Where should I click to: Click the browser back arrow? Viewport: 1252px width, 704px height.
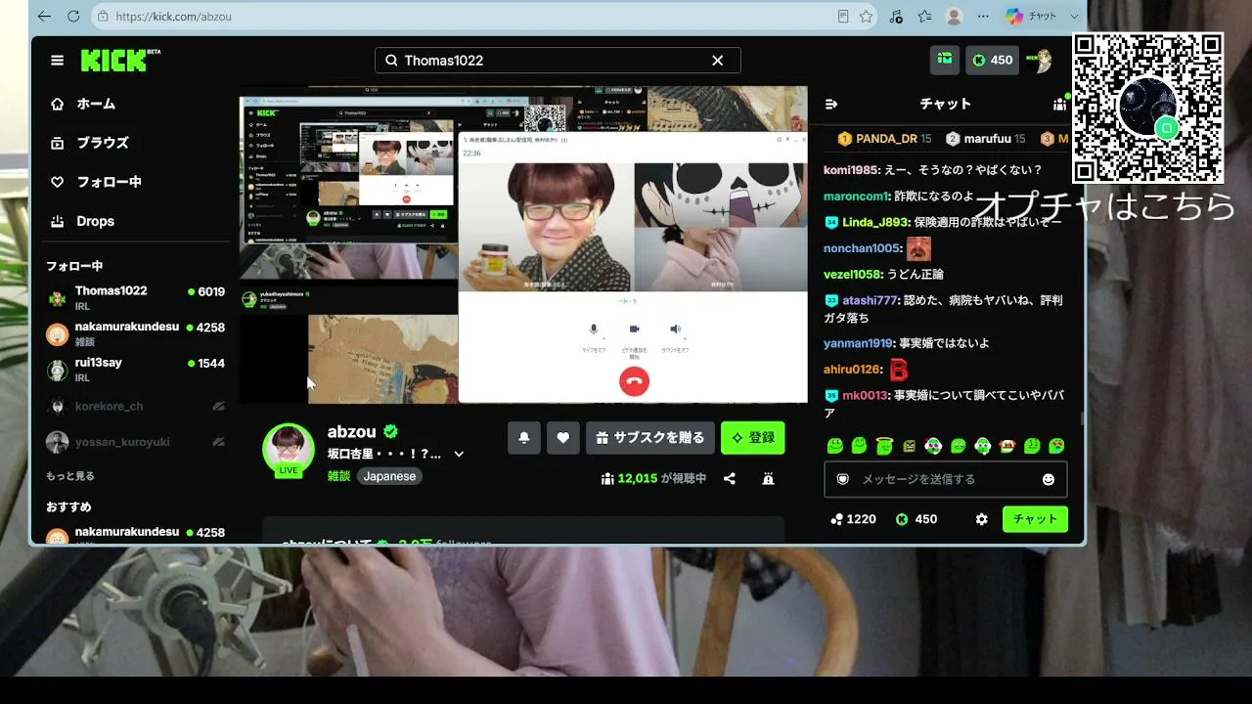44,17
